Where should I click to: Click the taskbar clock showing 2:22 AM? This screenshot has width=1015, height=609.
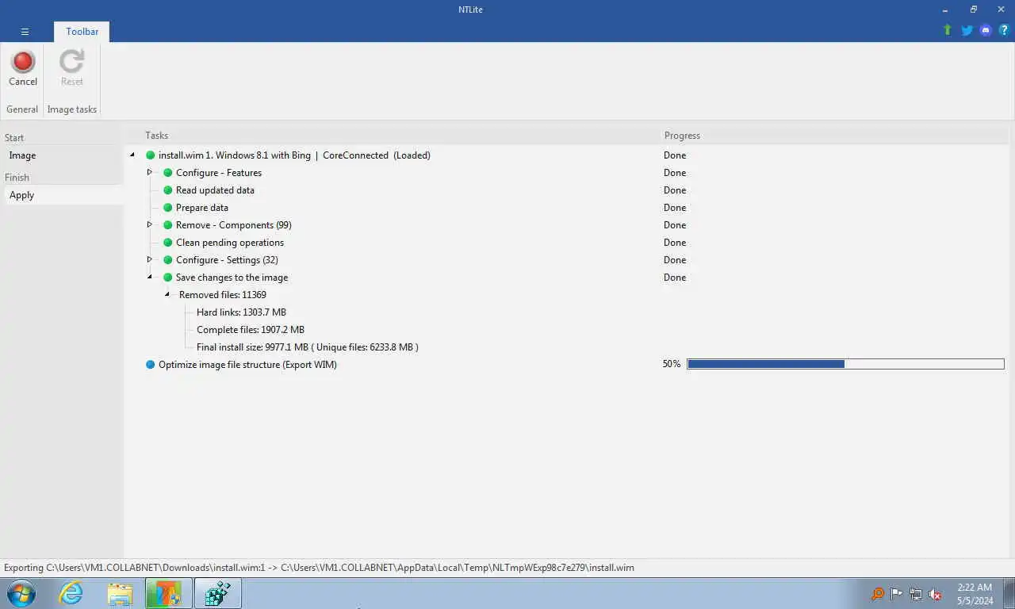point(974,594)
